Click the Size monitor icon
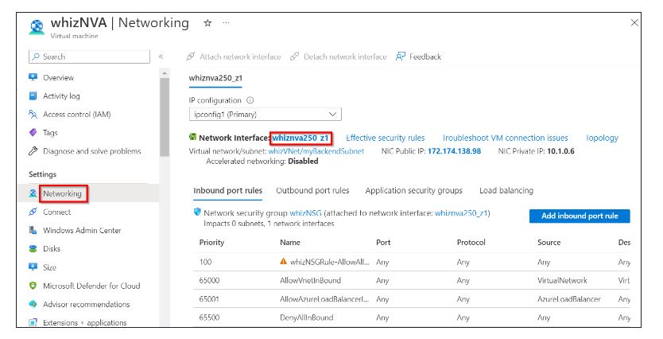The height and width of the screenshot is (339, 663). click(x=33, y=267)
